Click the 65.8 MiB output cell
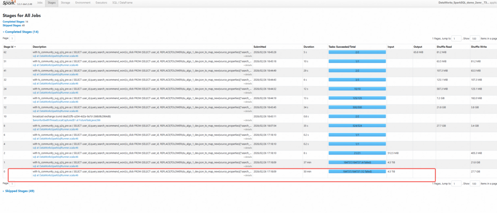The height and width of the screenshot is (213, 497). click(418, 52)
